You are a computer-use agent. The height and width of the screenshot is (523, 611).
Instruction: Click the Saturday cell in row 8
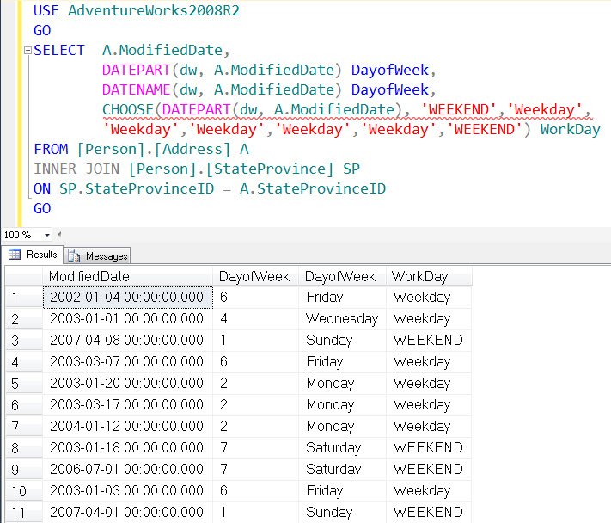coord(342,447)
